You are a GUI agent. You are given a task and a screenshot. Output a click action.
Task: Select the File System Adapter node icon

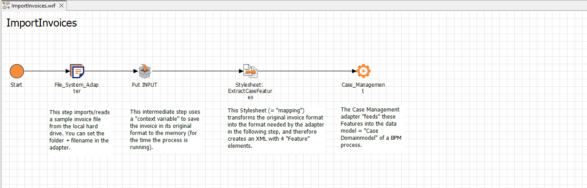click(x=77, y=71)
